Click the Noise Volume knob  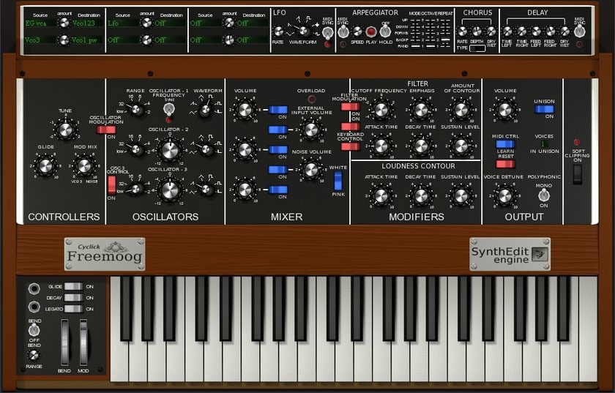pos(310,170)
